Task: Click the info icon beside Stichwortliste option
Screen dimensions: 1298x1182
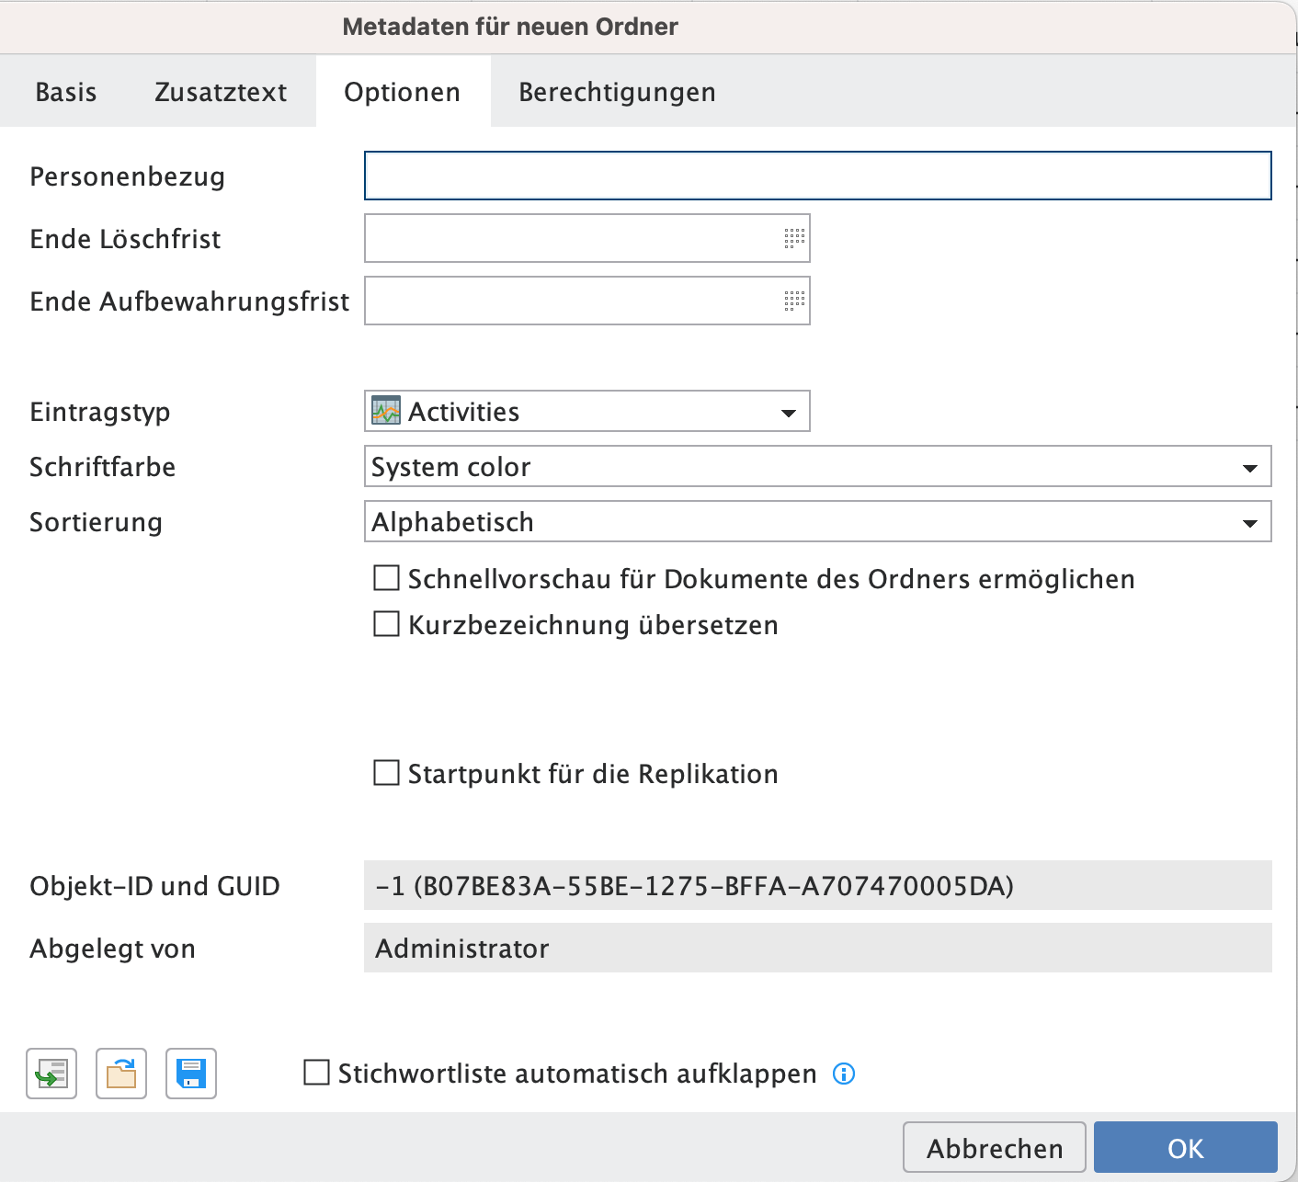Action: coord(843,1074)
